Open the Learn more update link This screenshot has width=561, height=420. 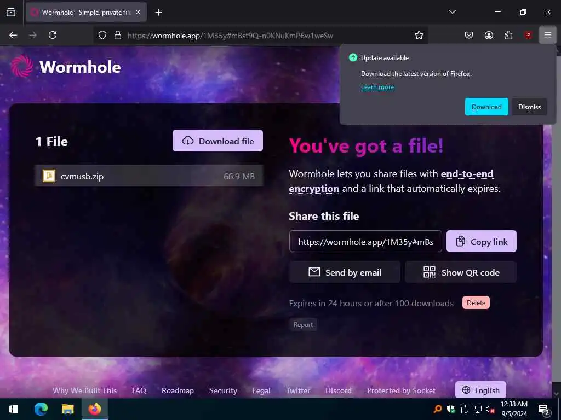point(377,87)
